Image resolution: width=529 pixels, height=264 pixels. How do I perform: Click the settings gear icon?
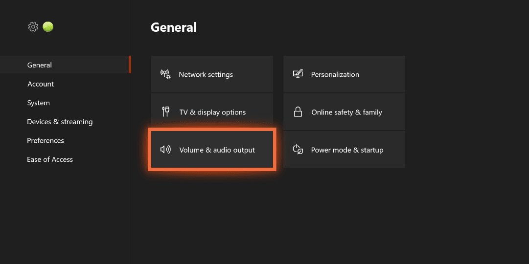click(x=33, y=27)
